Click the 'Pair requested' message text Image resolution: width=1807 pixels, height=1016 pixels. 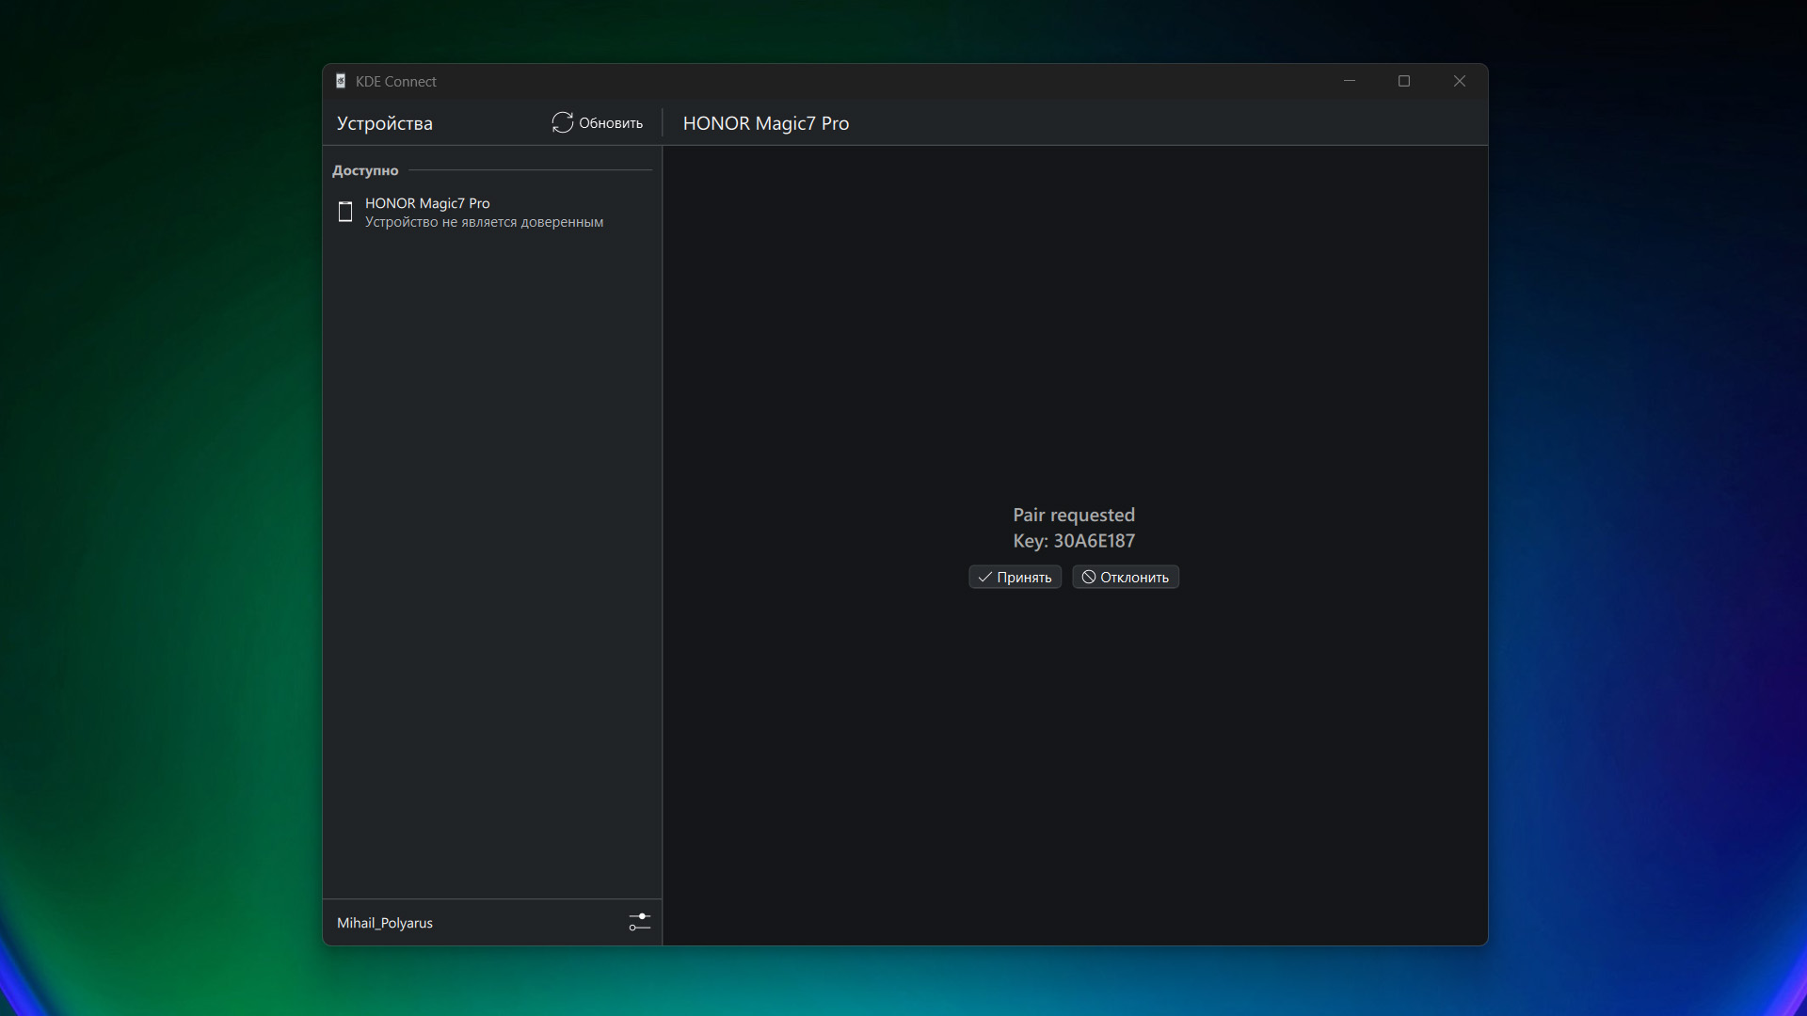[1073, 515]
